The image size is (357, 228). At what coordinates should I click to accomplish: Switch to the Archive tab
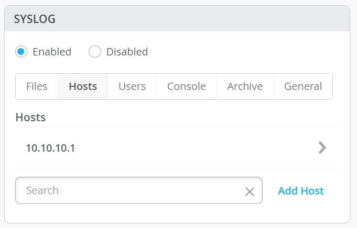[x=245, y=86]
